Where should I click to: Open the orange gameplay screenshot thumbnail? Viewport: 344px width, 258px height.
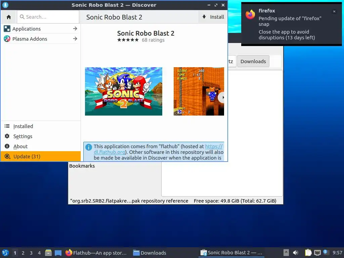pos(199,91)
